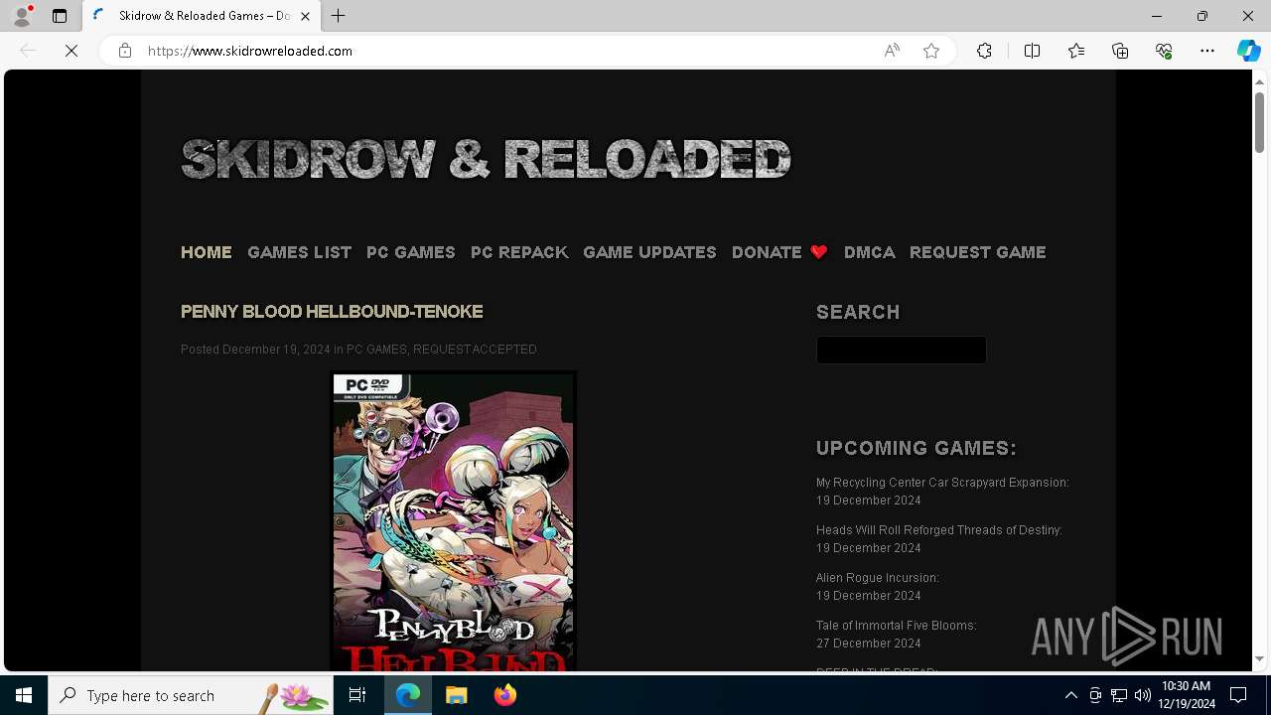Add this page to favorites star

[x=931, y=51]
